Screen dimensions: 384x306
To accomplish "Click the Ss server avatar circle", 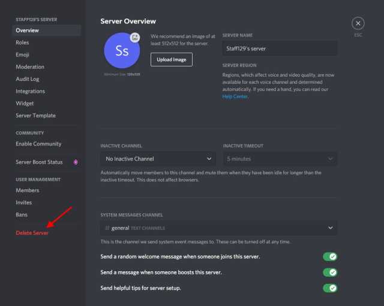I will 122,50.
